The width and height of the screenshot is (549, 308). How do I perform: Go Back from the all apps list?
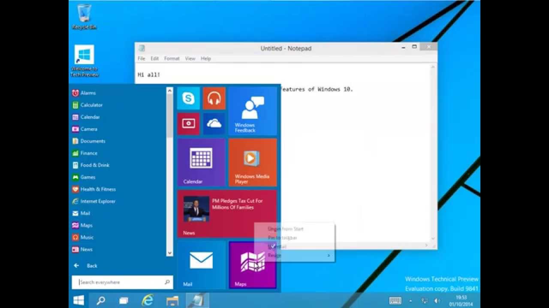[86, 266]
